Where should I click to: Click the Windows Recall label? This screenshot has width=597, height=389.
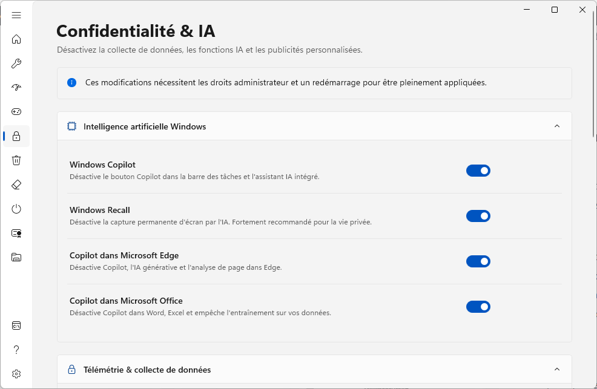(100, 210)
